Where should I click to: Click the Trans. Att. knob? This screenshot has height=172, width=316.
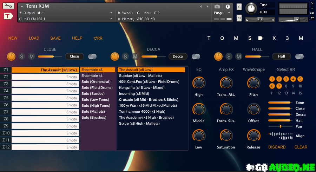tap(226, 83)
